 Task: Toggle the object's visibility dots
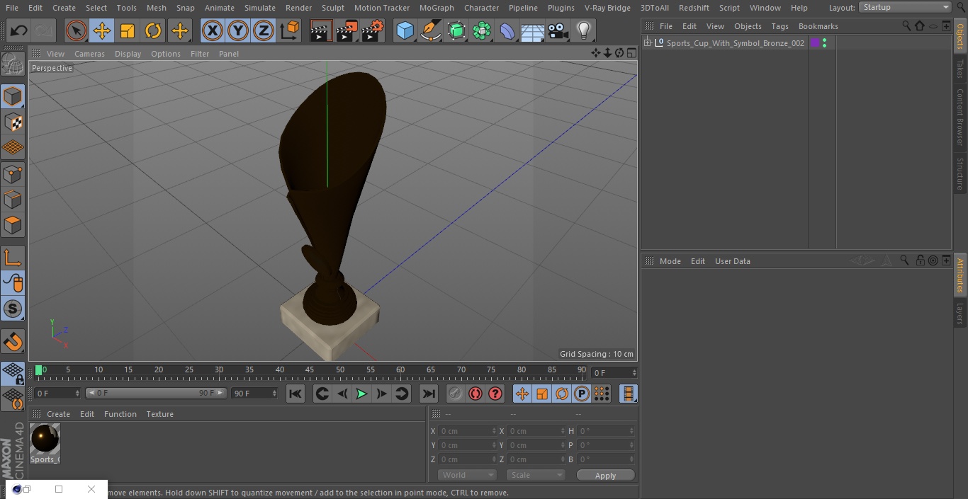[x=824, y=43]
